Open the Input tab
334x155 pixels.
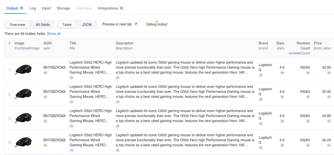click(46, 8)
